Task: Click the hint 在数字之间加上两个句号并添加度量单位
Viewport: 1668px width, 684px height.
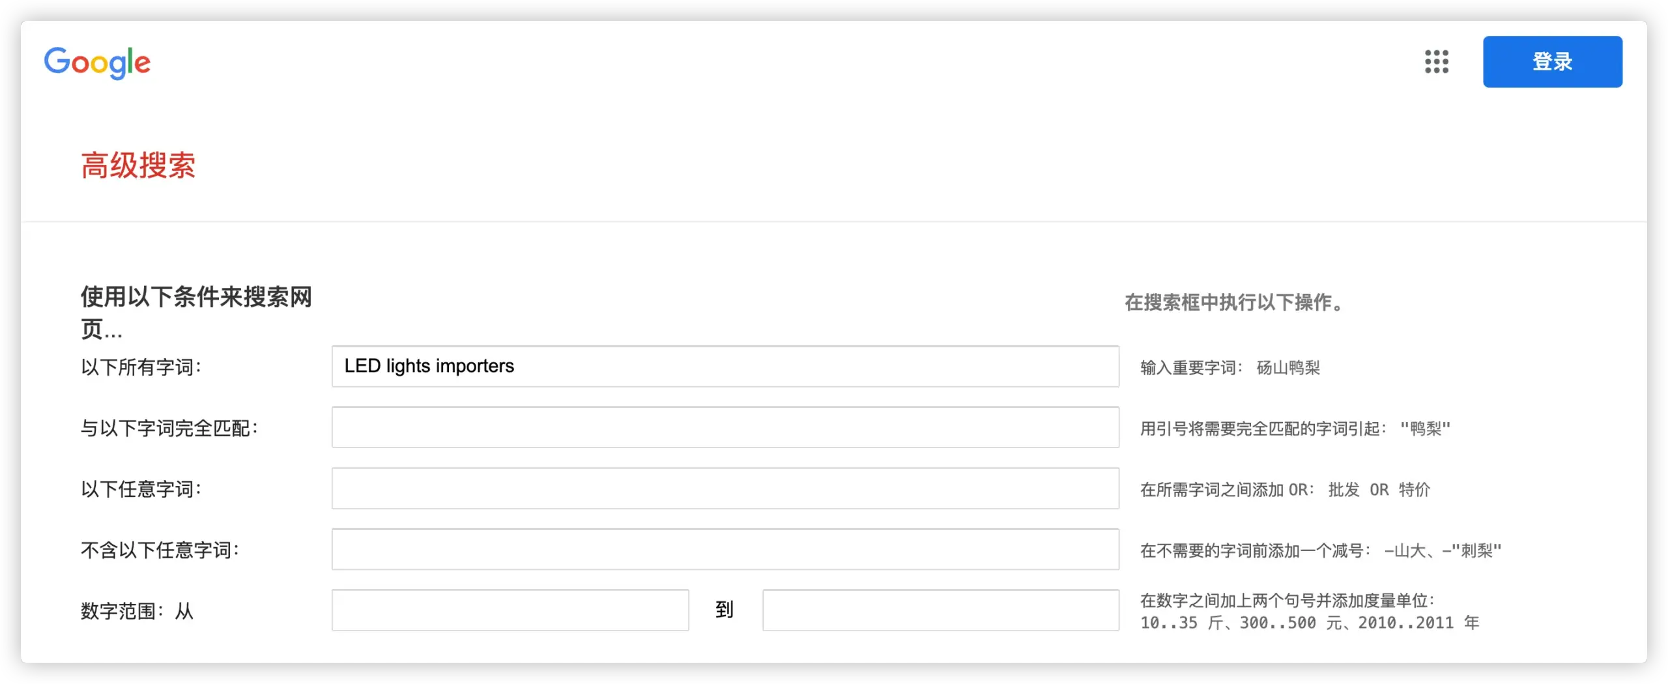Action: [x=1287, y=600]
